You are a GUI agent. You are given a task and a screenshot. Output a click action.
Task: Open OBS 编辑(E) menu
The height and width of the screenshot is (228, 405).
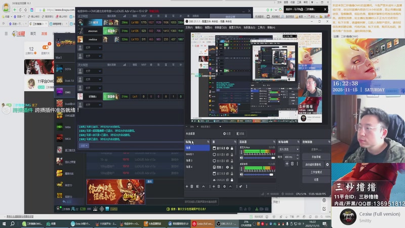(198, 27)
